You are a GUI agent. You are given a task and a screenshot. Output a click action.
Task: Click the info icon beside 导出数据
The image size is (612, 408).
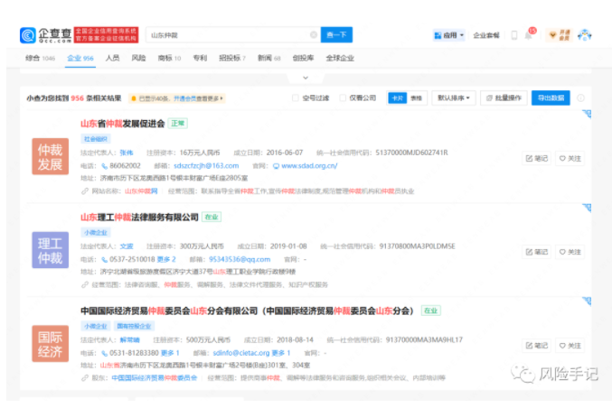point(580,98)
